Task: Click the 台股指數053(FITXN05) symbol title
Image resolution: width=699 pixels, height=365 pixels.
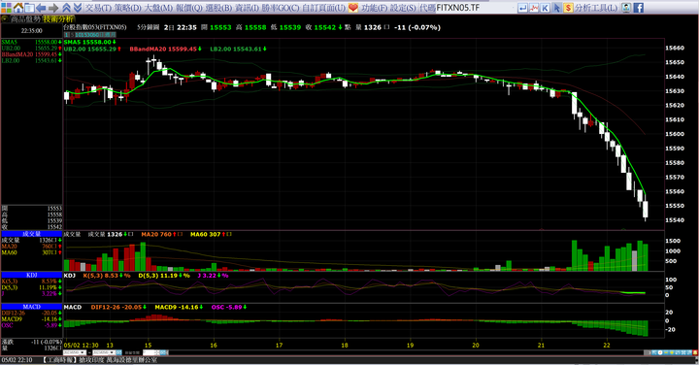Action: point(94,27)
